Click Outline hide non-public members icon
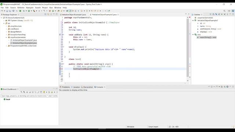This screenshot has height=132, width=235. click(222, 14)
